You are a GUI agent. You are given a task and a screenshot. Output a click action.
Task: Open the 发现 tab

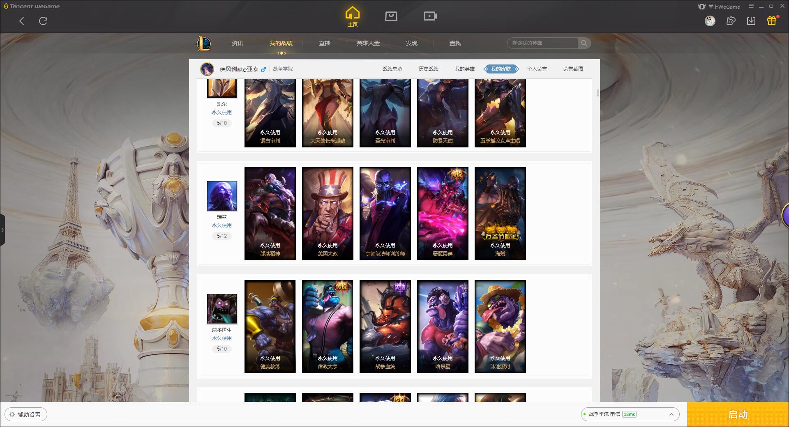click(412, 43)
